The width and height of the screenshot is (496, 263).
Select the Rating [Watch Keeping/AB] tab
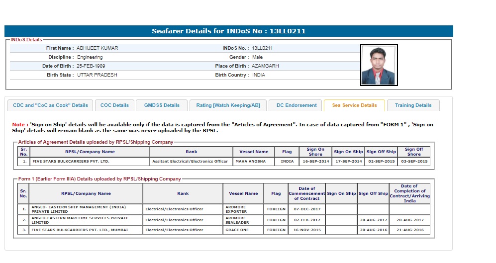click(x=228, y=105)
